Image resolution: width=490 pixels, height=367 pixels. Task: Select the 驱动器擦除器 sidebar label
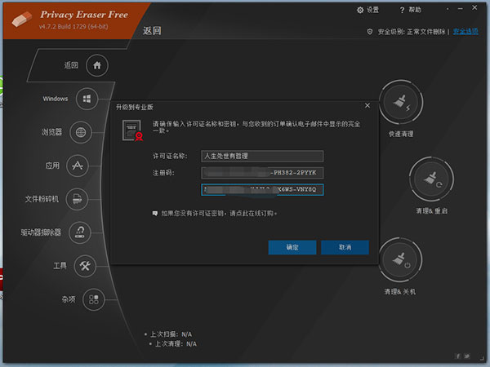click(x=41, y=232)
